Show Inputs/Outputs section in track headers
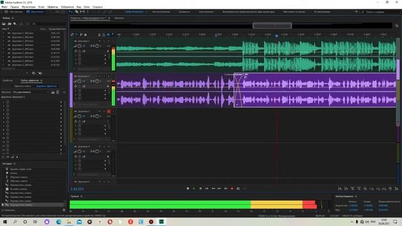The width and height of the screenshot is (402, 226). [72, 35]
